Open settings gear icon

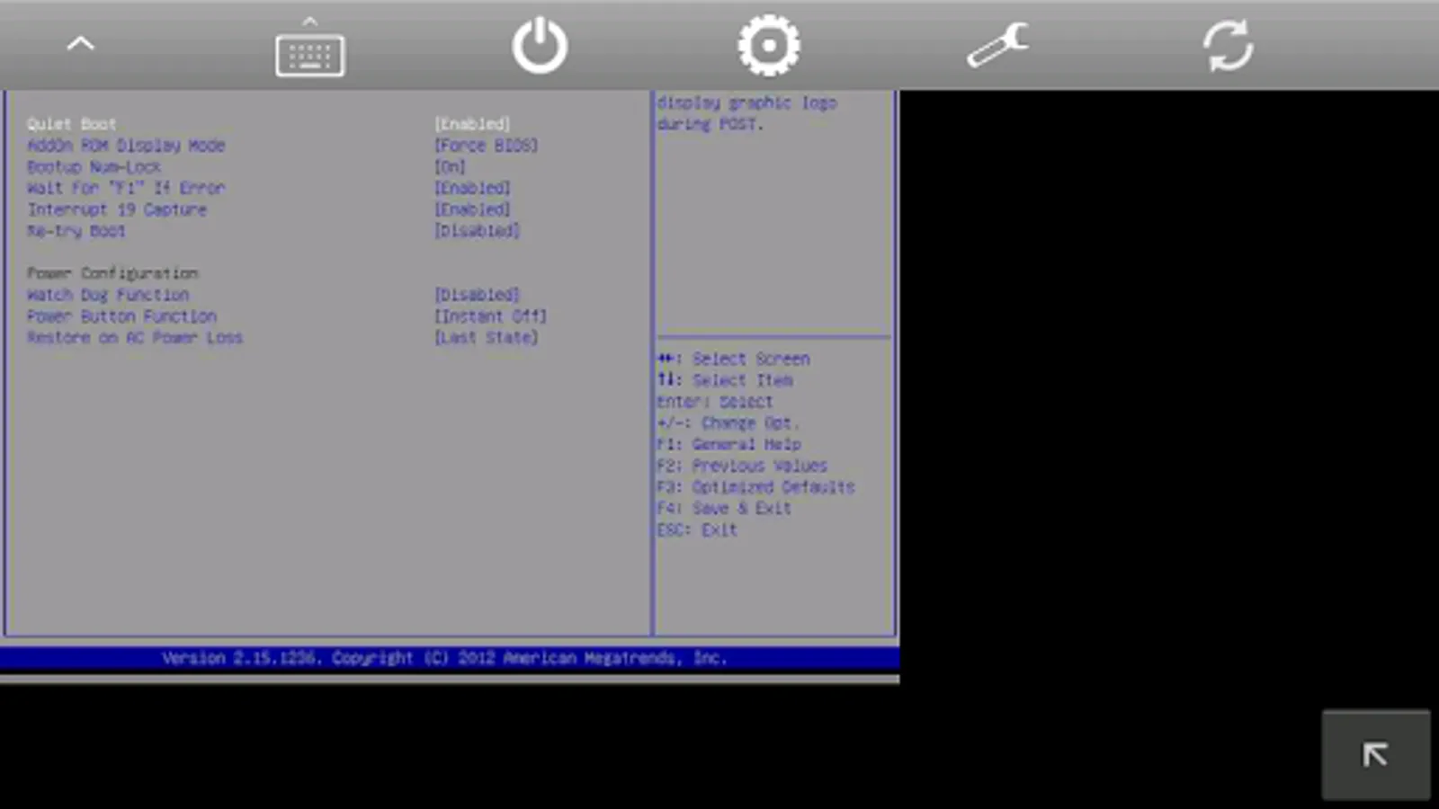click(x=769, y=45)
